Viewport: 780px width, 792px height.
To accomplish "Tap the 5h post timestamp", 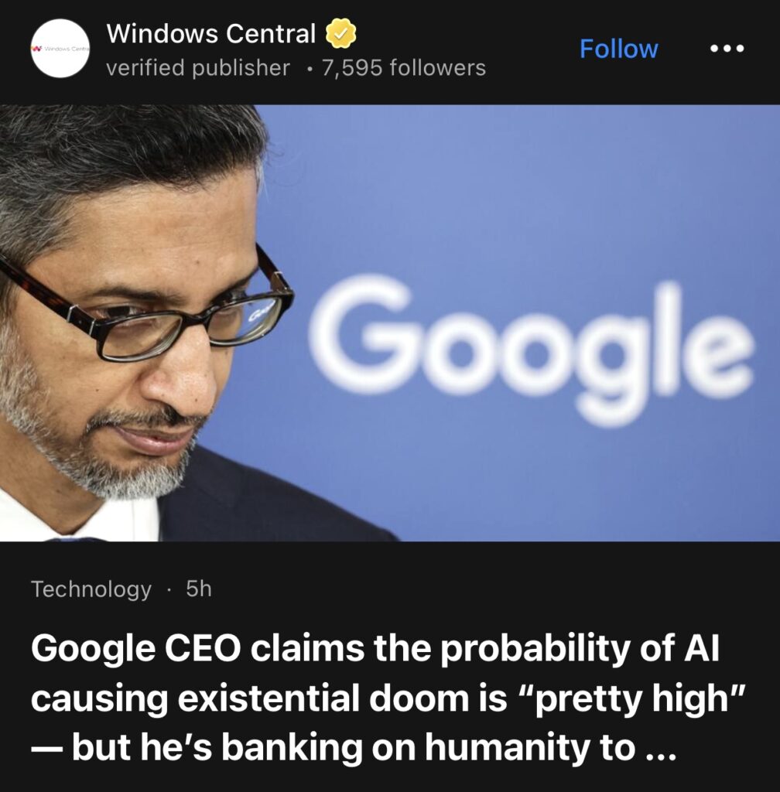I will click(x=199, y=589).
